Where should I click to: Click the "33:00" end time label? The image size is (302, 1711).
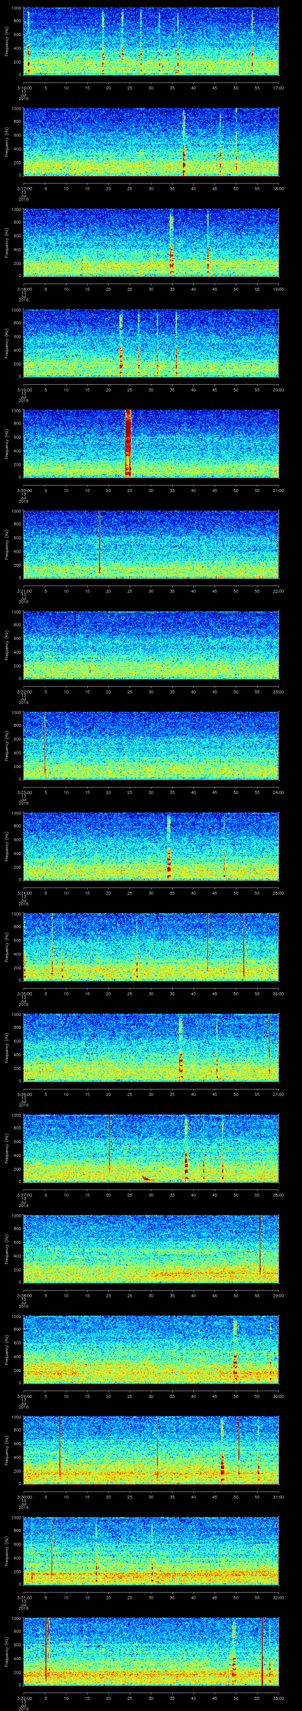pyautogui.click(x=278, y=1697)
